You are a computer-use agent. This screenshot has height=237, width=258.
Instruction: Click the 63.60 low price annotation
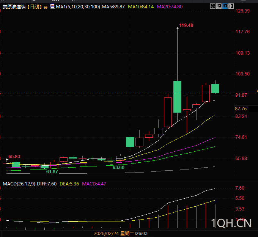[x=118, y=168]
